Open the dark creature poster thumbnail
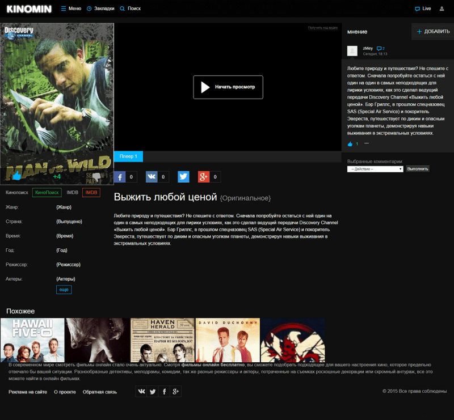Viewport: 454px width, 420px height. tap(98, 340)
